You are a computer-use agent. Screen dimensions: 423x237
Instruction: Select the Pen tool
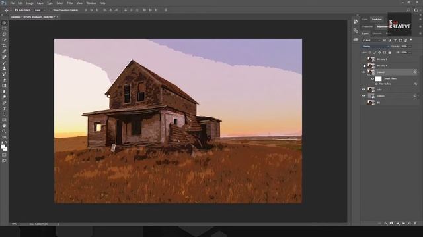[4, 103]
